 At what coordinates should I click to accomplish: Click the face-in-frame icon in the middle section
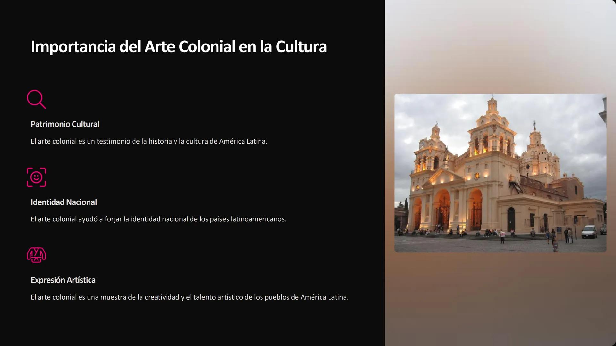[36, 177]
